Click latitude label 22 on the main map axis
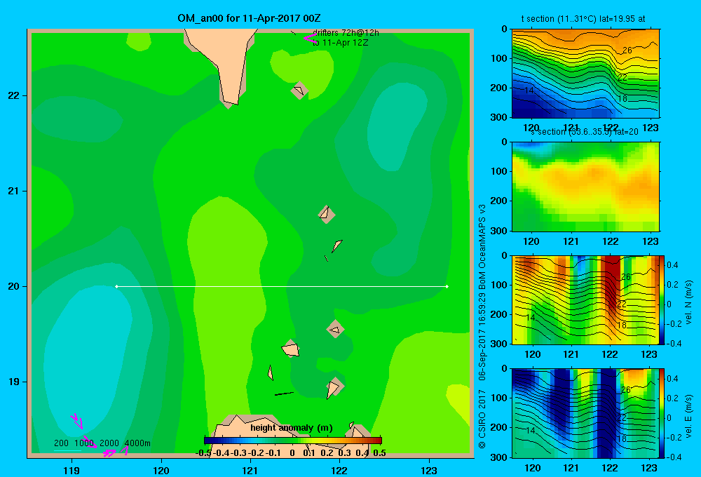Screen dimensions: 701x477 click(x=14, y=96)
